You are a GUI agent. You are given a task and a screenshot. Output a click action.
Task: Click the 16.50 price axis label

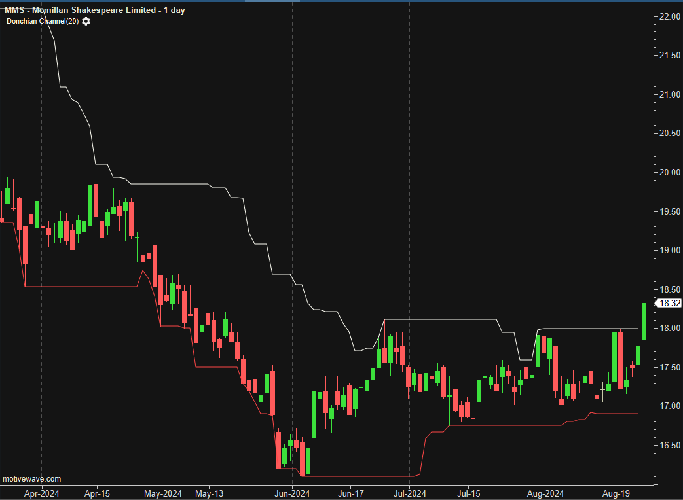pyautogui.click(x=669, y=446)
